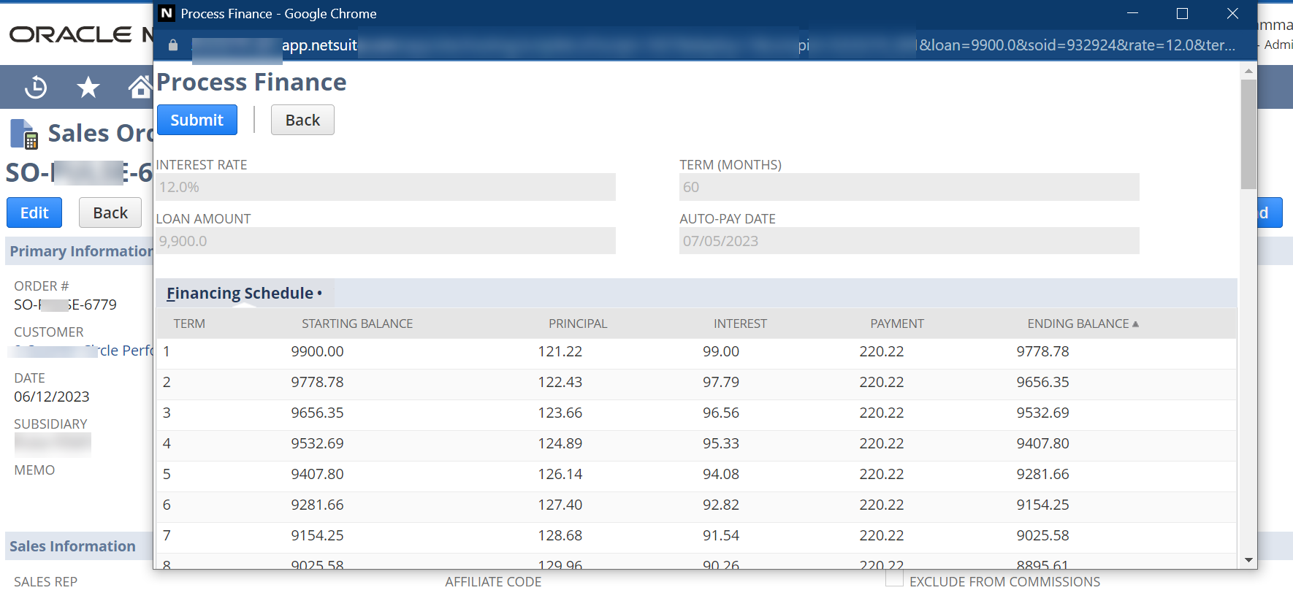Click the Interest Rate field
This screenshot has height=593, width=1293.
tap(386, 188)
